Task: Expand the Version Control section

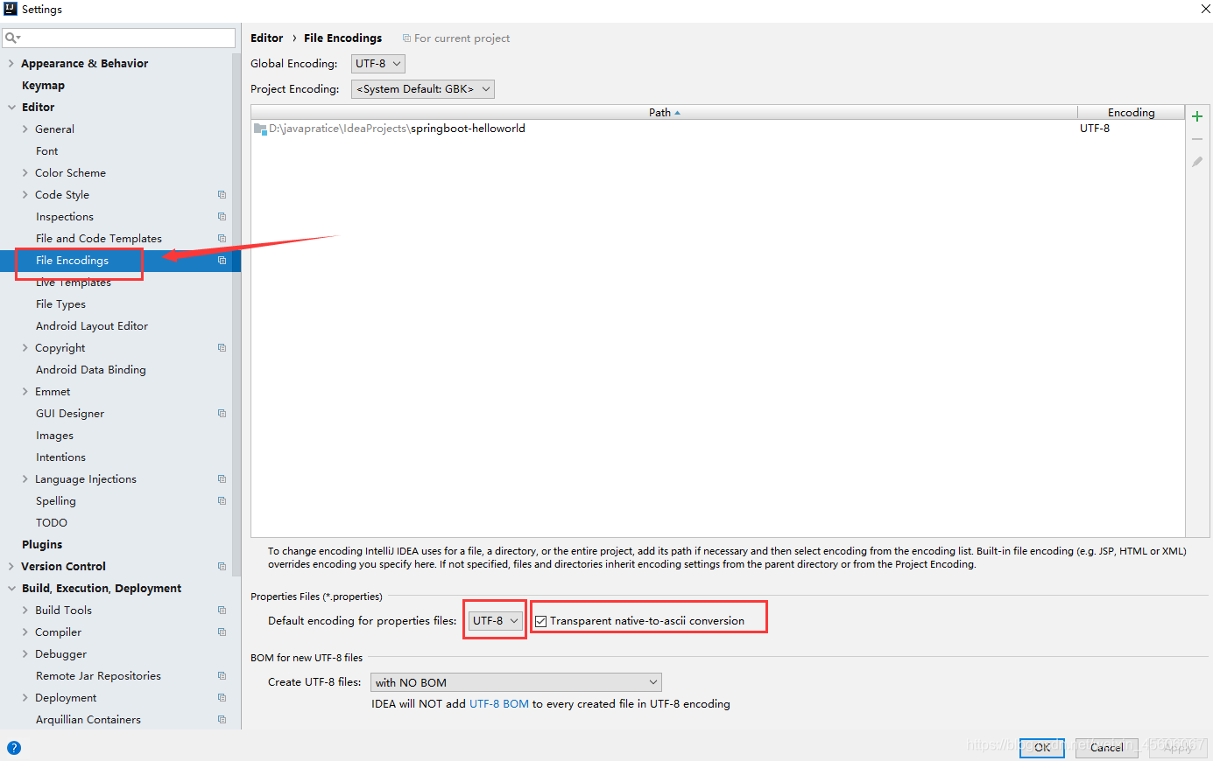Action: pos(11,567)
